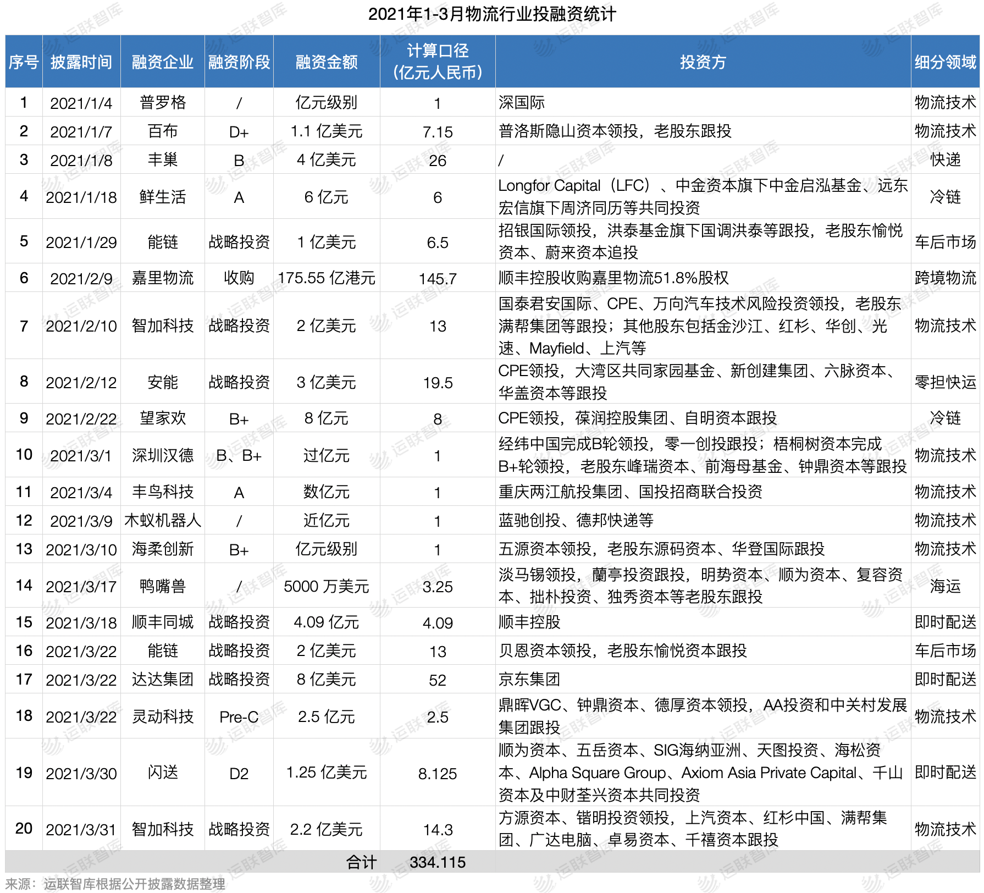Click the date cell 2021/2/10
Image resolution: width=984 pixels, height=893 pixels.
coord(81,327)
